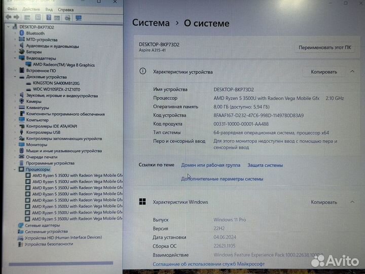The image size is (365, 274).
Task: Open Дополнительные параметры системы link
Action: click(x=222, y=179)
